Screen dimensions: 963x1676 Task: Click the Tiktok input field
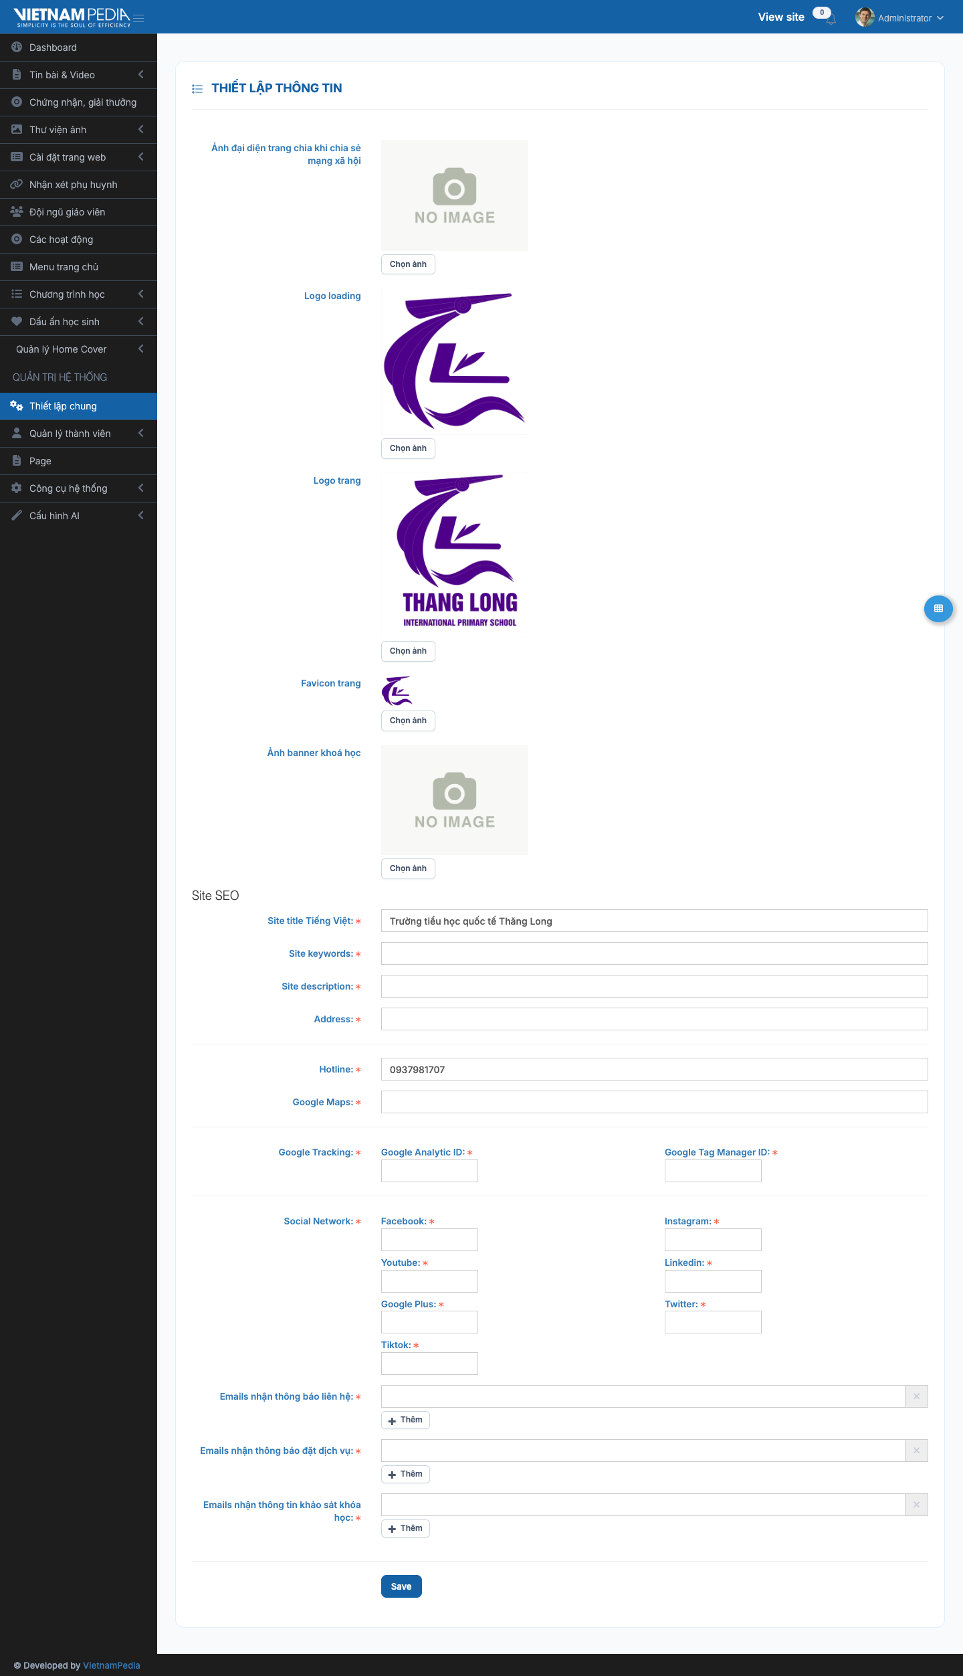pyautogui.click(x=429, y=1364)
